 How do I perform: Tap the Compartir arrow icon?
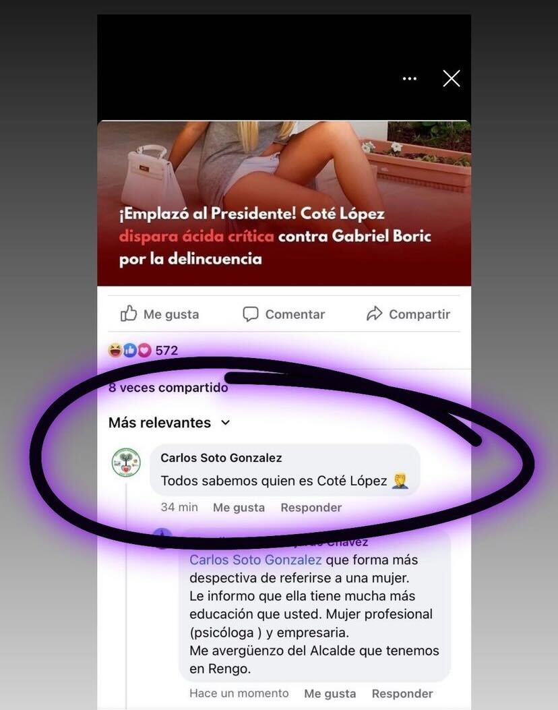(x=374, y=314)
